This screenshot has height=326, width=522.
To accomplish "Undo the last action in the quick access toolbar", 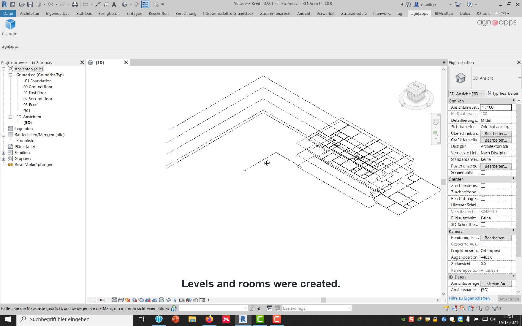I will (x=50, y=5).
